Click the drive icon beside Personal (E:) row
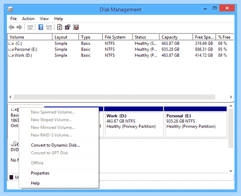The width and height of the screenshot is (241, 196). tap(11, 49)
